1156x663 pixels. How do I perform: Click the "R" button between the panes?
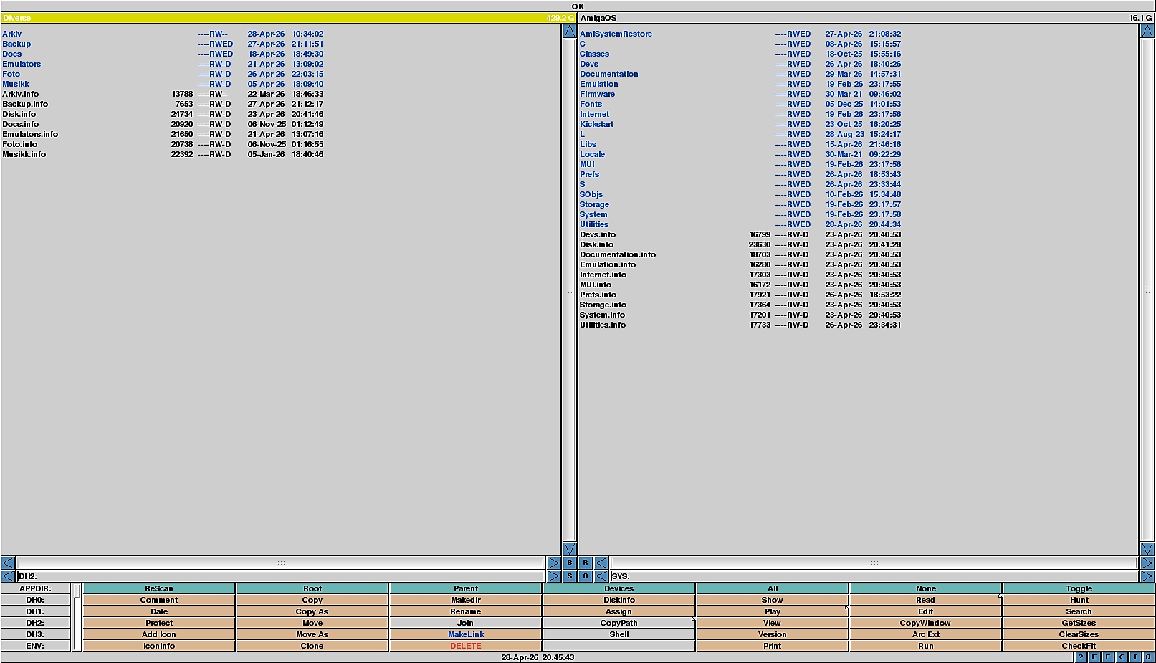pos(586,563)
